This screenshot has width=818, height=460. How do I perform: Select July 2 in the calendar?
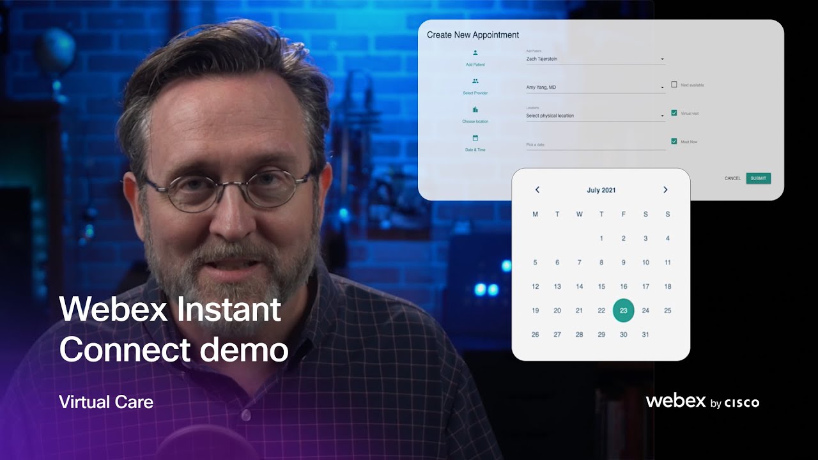(623, 238)
